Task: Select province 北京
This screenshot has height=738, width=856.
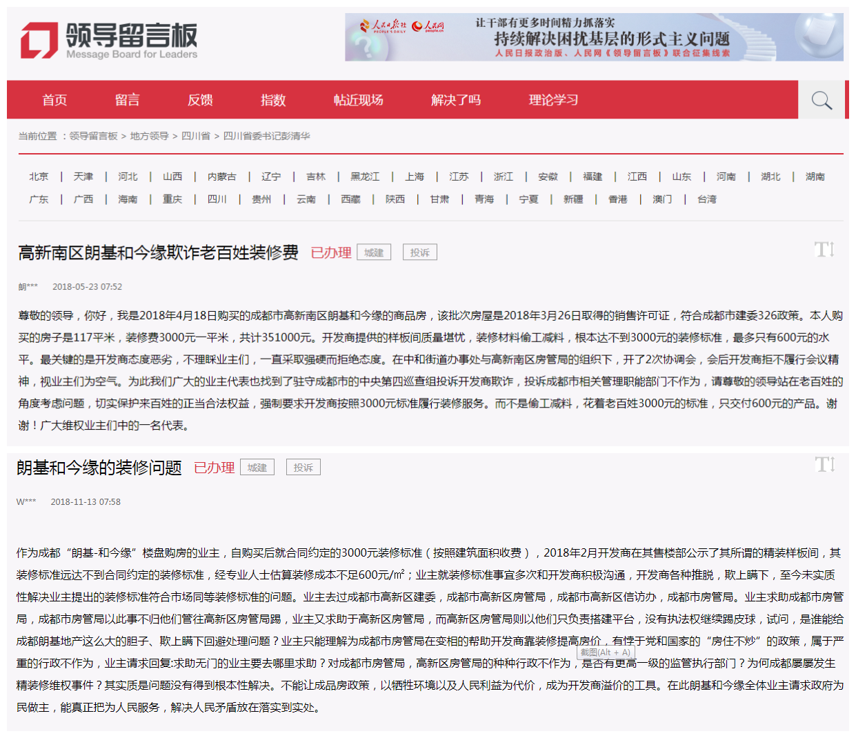Action: [39, 177]
